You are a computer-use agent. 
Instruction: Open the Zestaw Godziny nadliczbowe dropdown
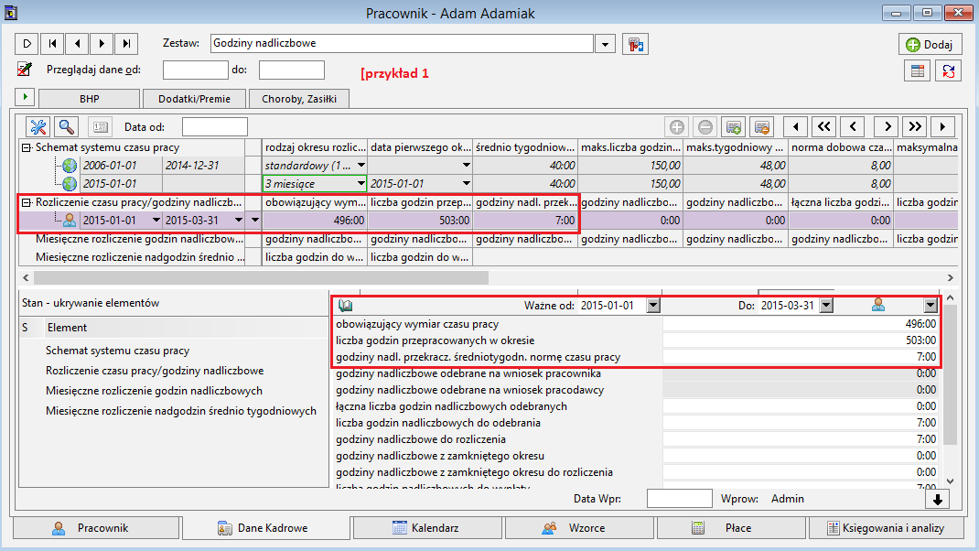point(605,44)
